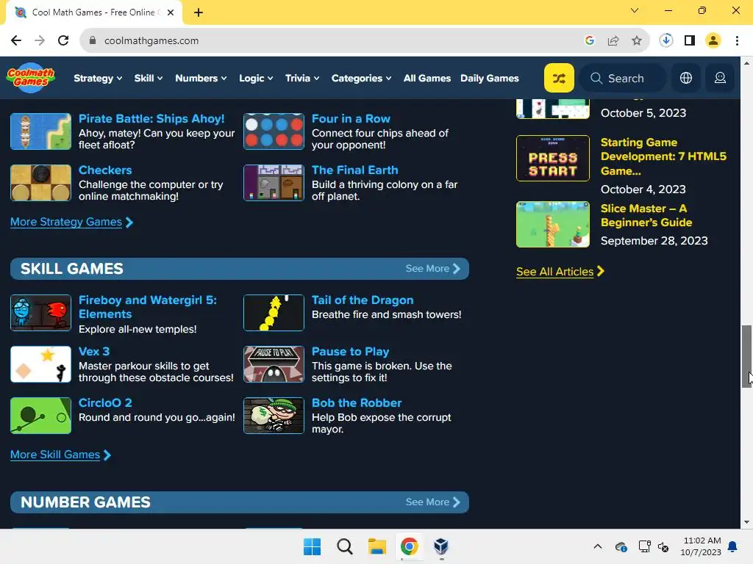Open the All Games page
The height and width of the screenshot is (564, 753).
click(427, 78)
